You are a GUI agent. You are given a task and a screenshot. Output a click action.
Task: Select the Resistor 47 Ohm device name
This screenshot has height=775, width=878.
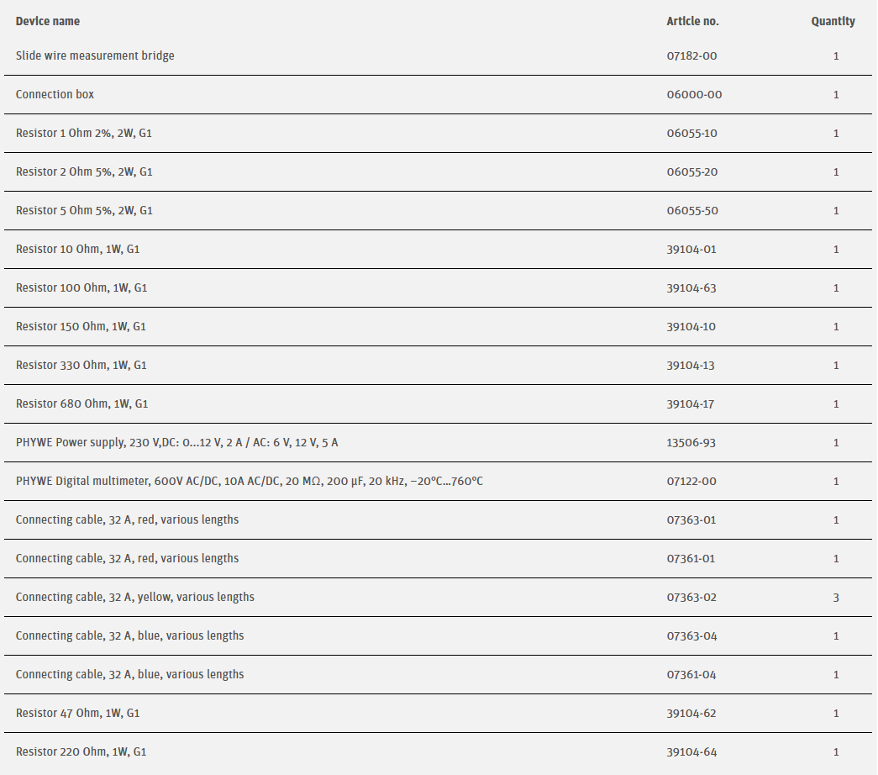(77, 713)
